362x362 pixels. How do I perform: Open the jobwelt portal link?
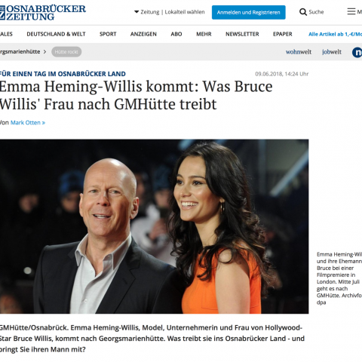pos(332,52)
